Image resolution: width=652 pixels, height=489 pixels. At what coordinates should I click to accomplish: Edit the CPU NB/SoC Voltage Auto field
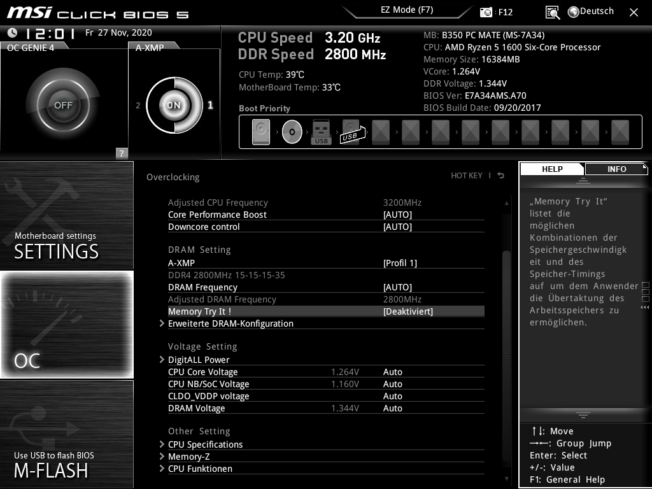point(392,384)
